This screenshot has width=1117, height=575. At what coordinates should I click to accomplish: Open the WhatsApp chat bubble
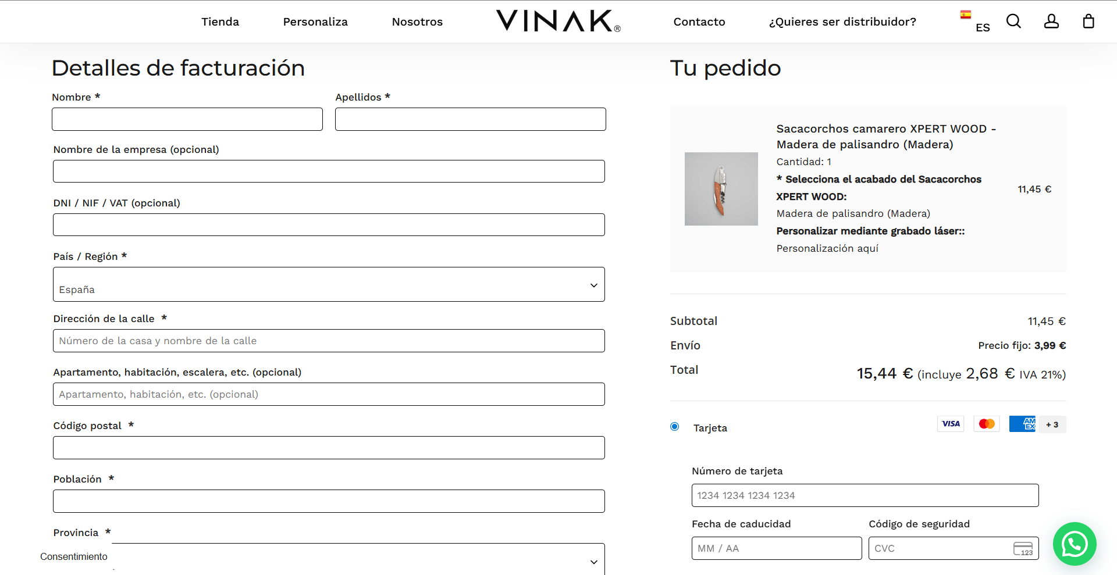click(1074, 544)
